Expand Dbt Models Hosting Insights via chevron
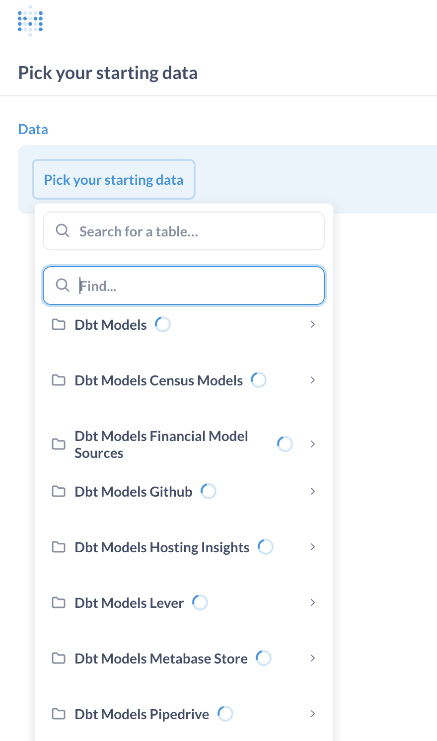The height and width of the screenshot is (741, 437). tap(313, 547)
